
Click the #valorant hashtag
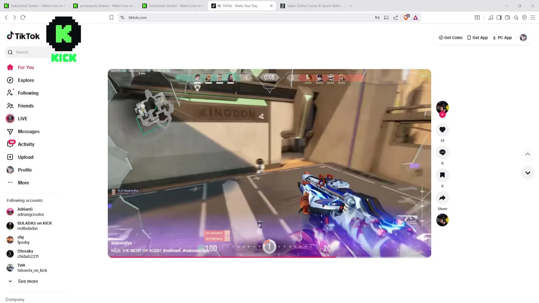pyautogui.click(x=172, y=250)
